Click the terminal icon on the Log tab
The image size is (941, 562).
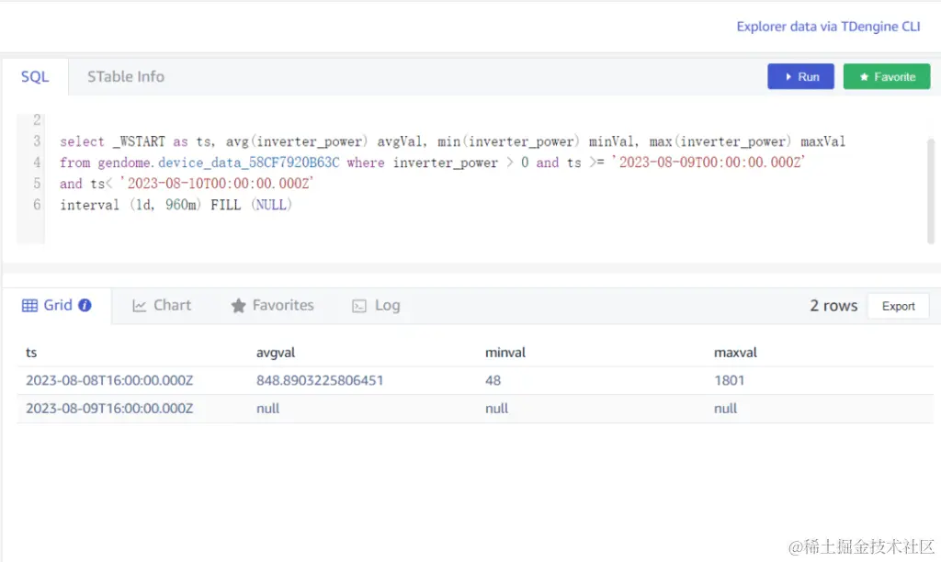(x=358, y=305)
